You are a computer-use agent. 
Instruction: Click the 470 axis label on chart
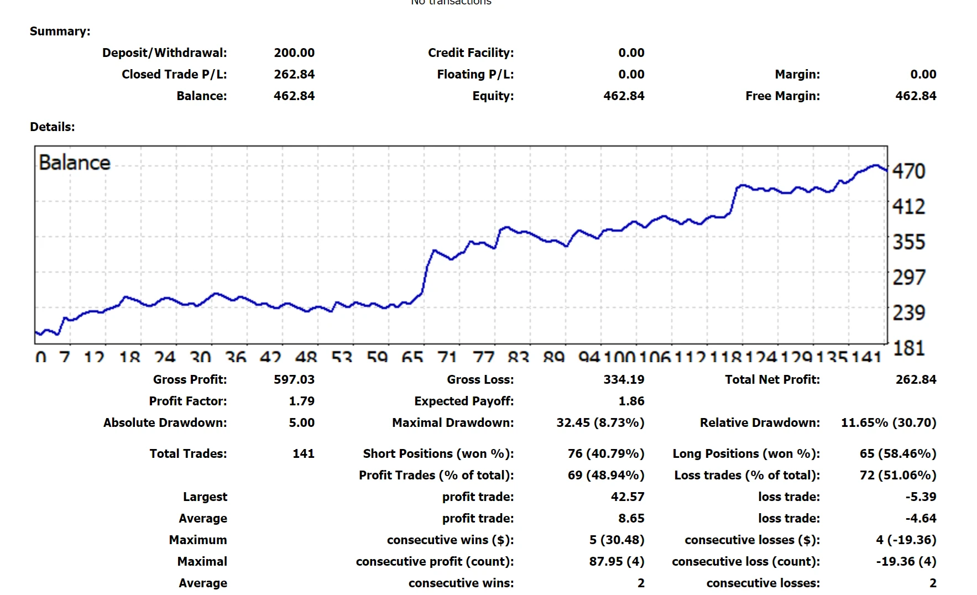tap(908, 171)
